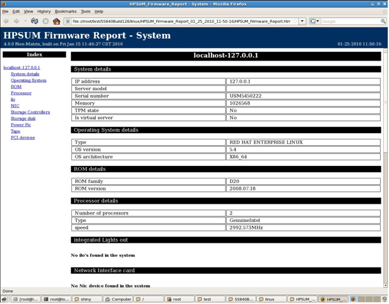Screen dimensions: 389x304
Task: Click the search magnifier icon in search box
Action: (383, 21)
